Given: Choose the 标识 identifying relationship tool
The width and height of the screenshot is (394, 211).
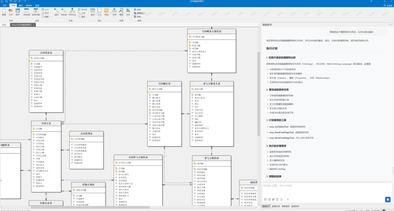Looking at the screenshot, I should [x=56, y=11].
